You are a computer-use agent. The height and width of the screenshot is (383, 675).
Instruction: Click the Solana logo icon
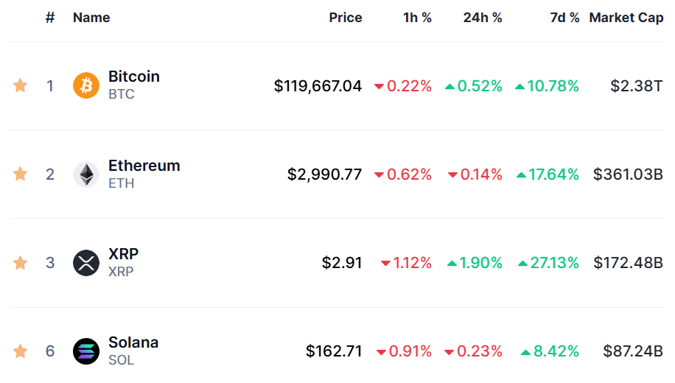(86, 351)
